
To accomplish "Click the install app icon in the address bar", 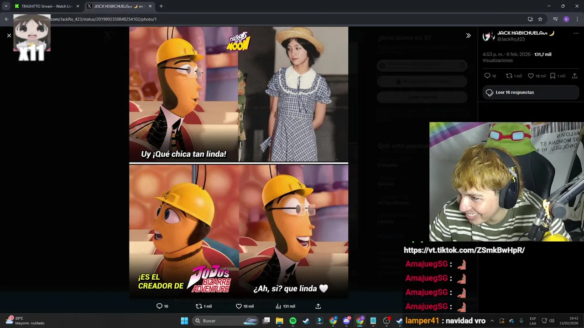I will [x=530, y=19].
